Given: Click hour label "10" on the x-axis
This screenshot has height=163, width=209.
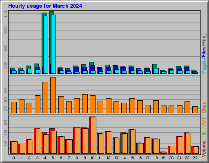Looking at the screenshot, I should pyautogui.click(x=92, y=158).
